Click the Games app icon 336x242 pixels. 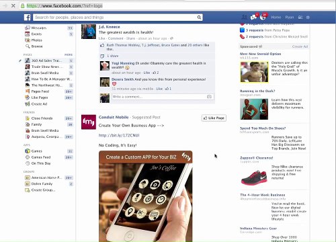tap(28, 151)
